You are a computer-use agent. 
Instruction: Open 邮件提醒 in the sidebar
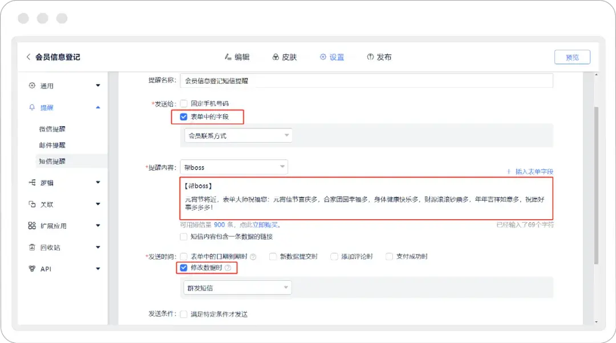pyautogui.click(x=52, y=145)
